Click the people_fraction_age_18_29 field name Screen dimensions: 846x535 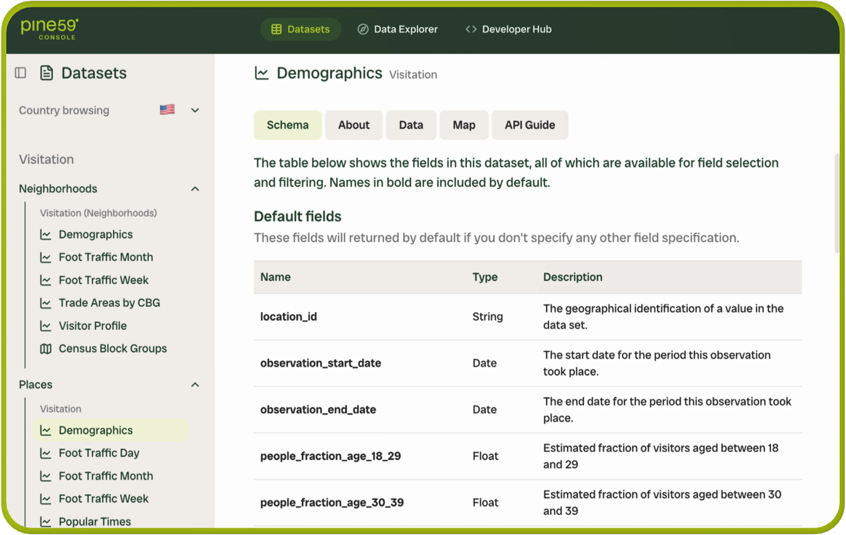(x=330, y=456)
